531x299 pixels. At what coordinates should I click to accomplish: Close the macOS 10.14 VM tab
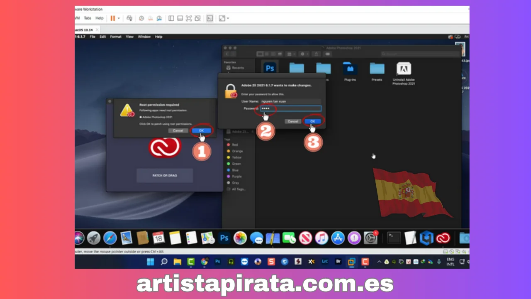pos(97,30)
